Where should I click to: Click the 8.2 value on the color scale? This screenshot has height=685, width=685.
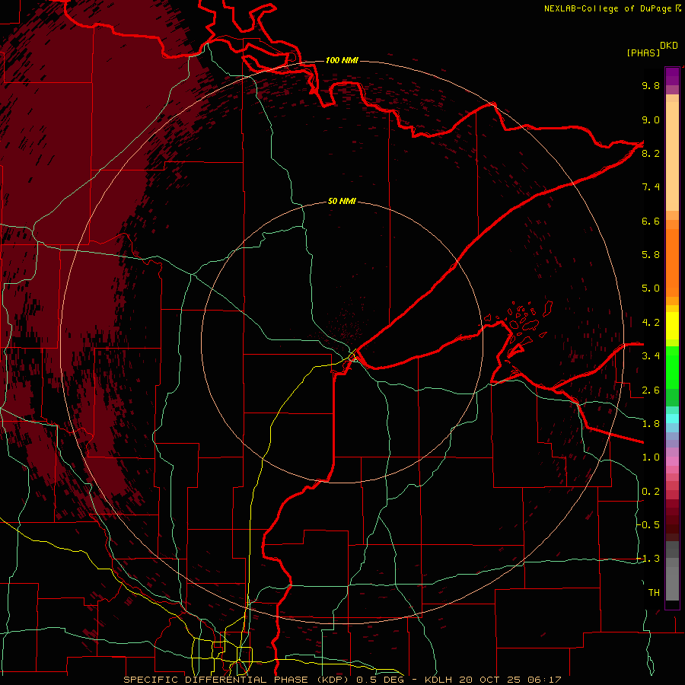point(651,153)
